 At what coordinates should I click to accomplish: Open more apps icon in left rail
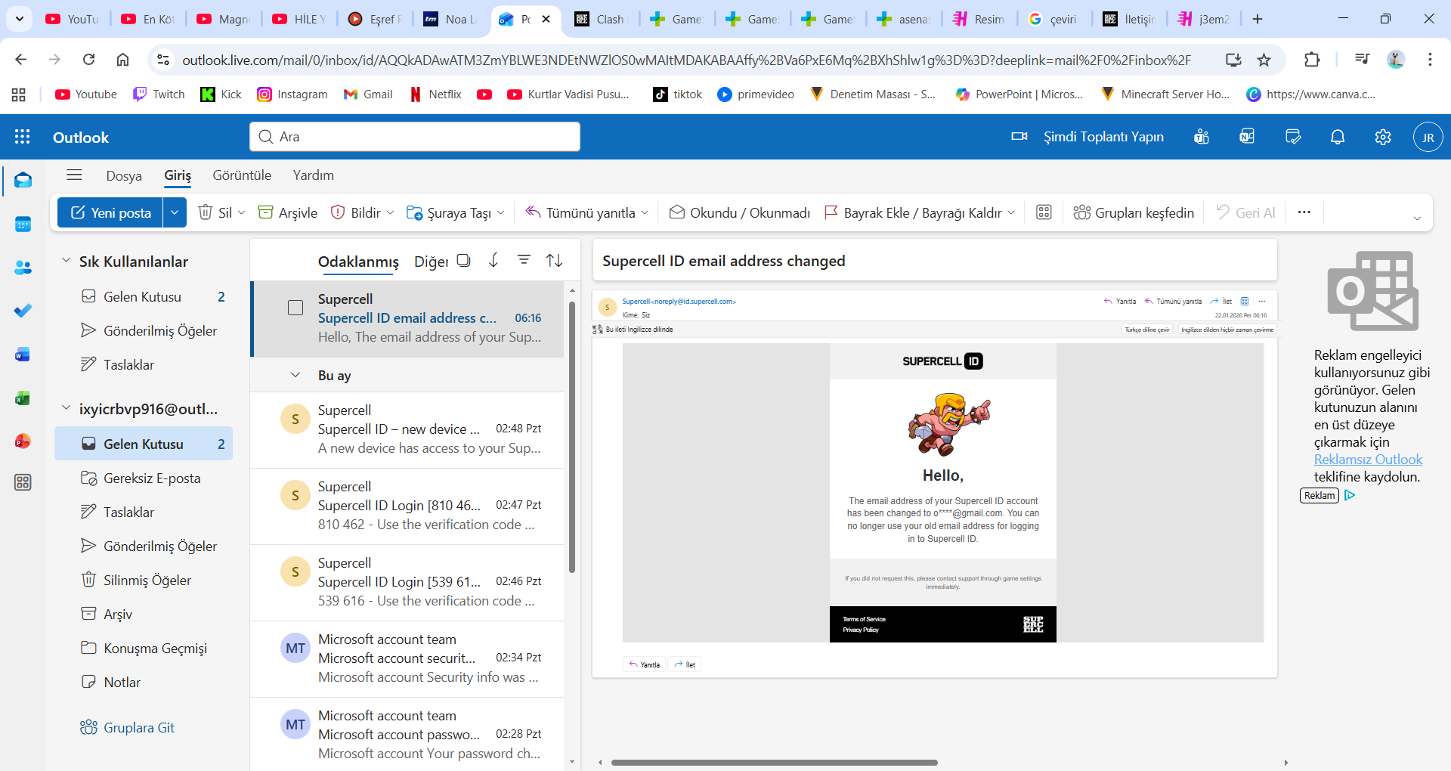(x=23, y=482)
